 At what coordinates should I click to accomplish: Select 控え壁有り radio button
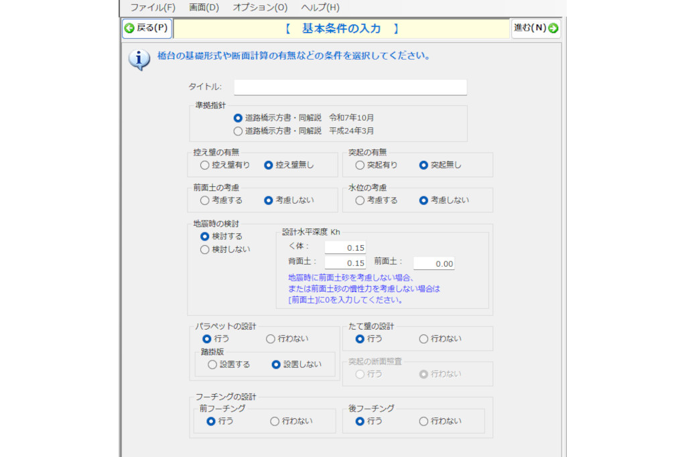[x=205, y=165]
